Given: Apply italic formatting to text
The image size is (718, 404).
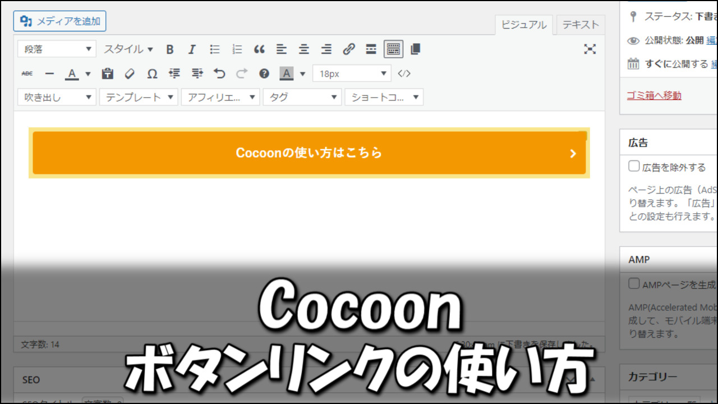Looking at the screenshot, I should 192,49.
